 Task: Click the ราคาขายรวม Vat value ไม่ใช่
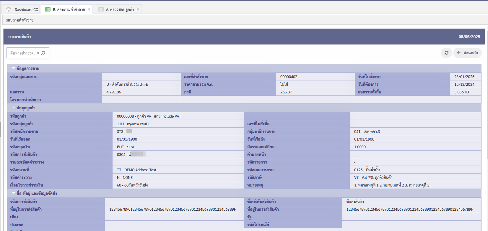(284, 84)
